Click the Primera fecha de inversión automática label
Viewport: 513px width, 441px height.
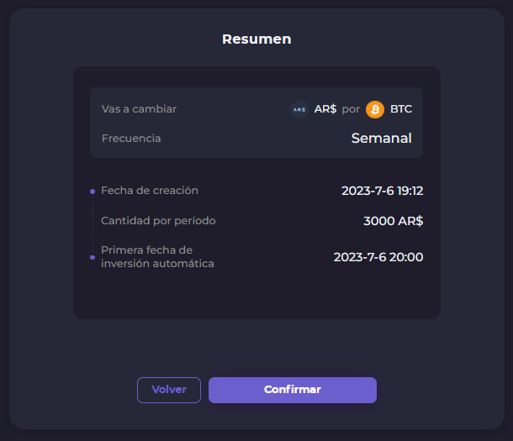[x=157, y=257]
